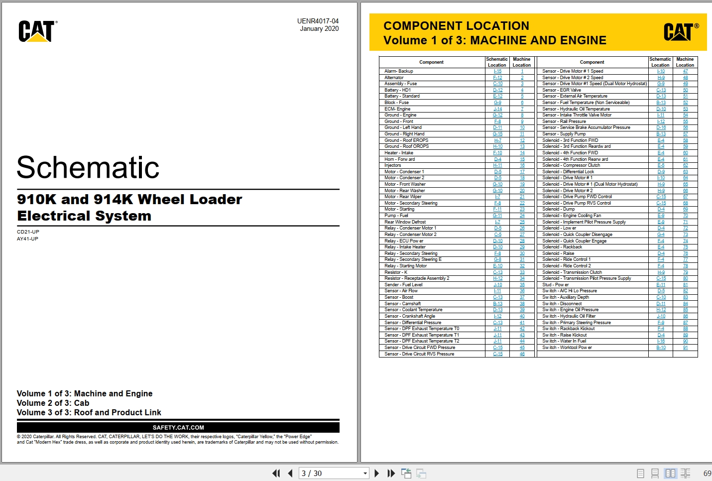Open machine location 33 for Resistor - K
Screen dimensions: 712x481
pos(522,272)
